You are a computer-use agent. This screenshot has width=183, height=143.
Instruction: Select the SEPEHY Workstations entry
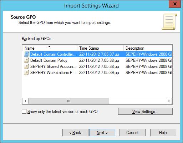[97, 73]
